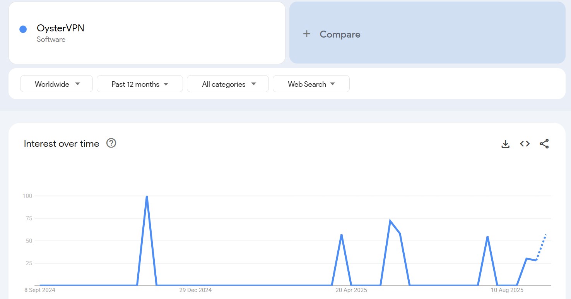Click the 8 Sept 2024 date label
This screenshot has width=571, height=299.
tap(40, 290)
